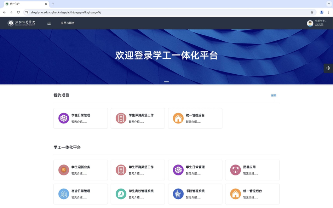Click the orange 统一管控后台 icon in 学工一体化平台
Viewport: 333px width, 208px height.
[236, 194]
